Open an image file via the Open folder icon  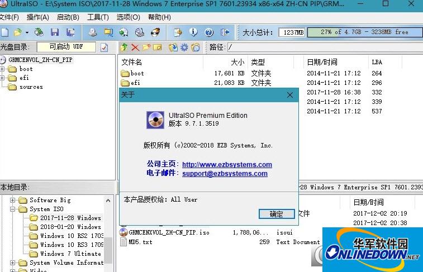pos(17,32)
